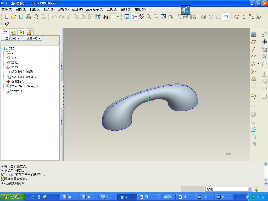The height and width of the screenshot is (201, 268).
Task: Switch to Favorites tab
Action: point(21,32)
